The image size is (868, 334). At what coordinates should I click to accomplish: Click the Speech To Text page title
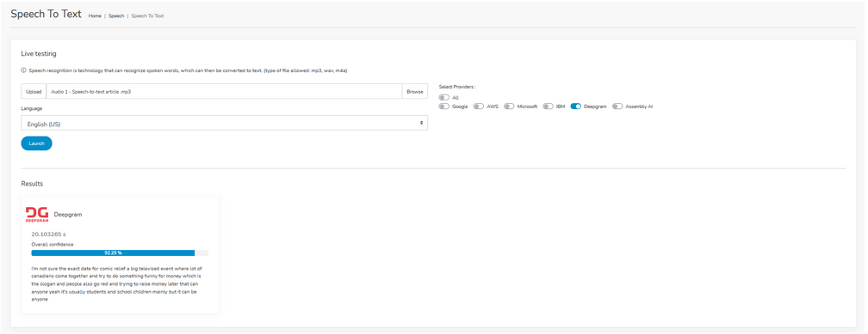[x=46, y=15]
